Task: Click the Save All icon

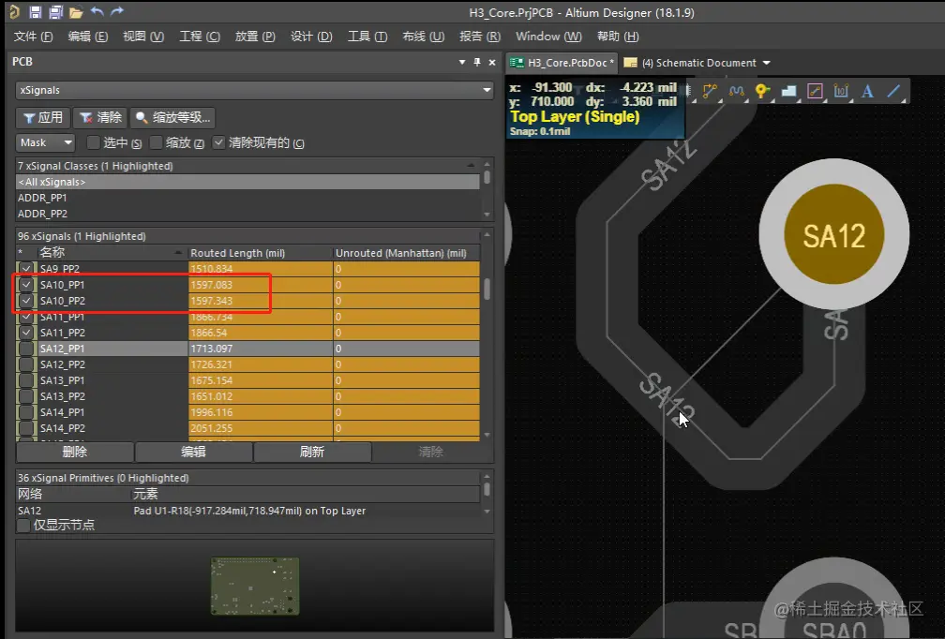Action: pyautogui.click(x=55, y=11)
